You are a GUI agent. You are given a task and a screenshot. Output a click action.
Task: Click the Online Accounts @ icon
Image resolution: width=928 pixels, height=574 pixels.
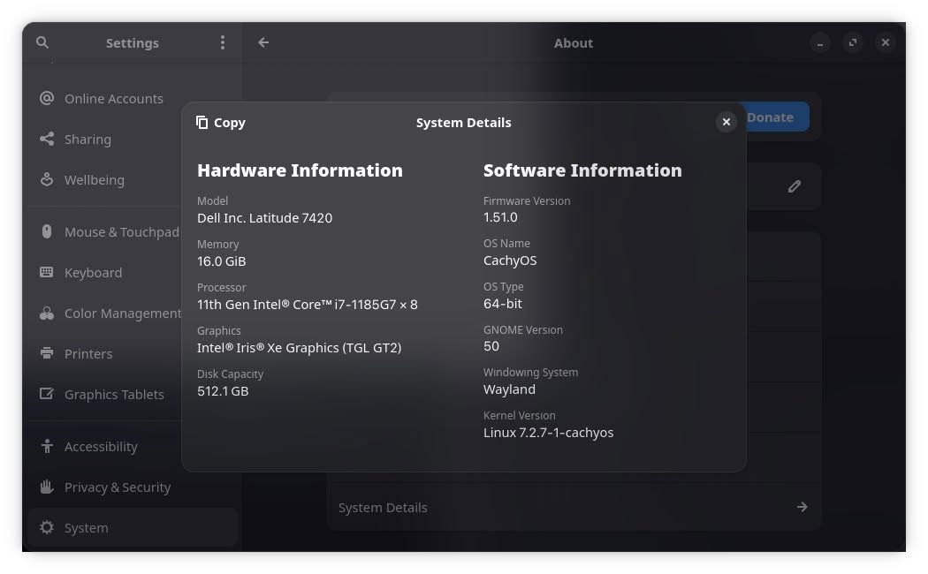click(47, 98)
